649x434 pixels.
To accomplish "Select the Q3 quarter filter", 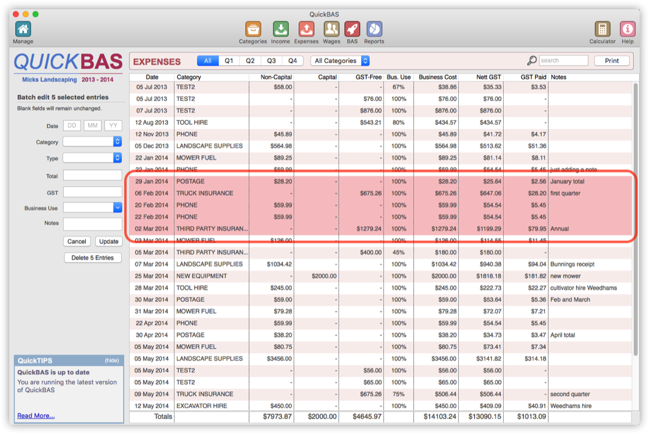I will tap(271, 61).
